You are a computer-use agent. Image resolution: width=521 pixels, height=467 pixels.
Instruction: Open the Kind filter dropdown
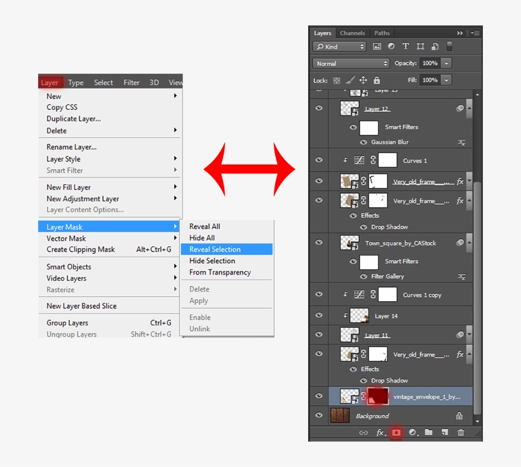pos(339,46)
